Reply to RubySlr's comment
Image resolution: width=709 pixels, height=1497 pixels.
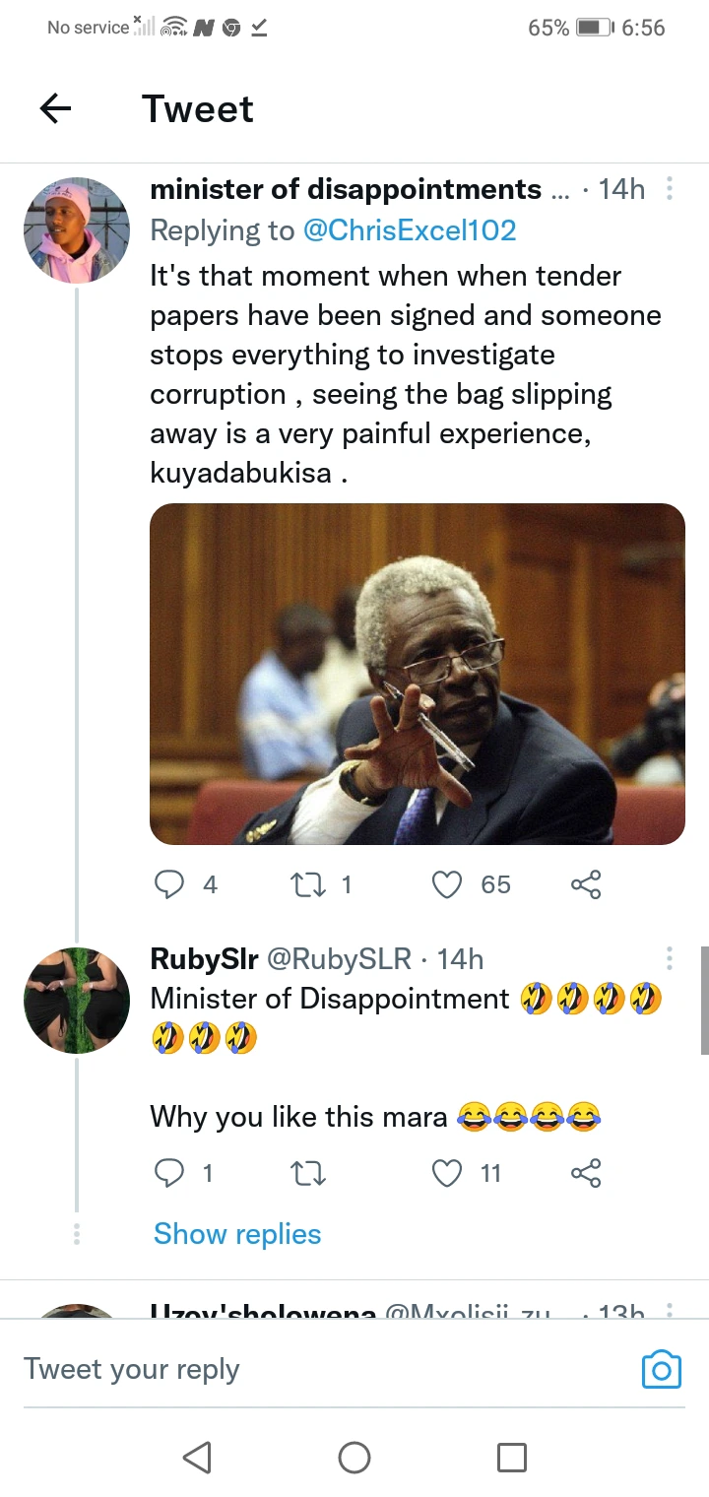[x=170, y=1173]
